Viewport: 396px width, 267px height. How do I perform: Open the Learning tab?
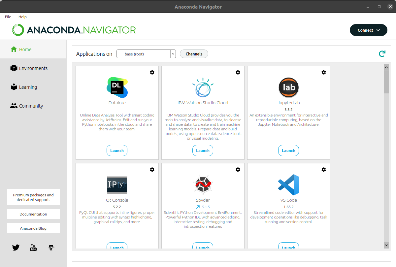(x=33, y=87)
